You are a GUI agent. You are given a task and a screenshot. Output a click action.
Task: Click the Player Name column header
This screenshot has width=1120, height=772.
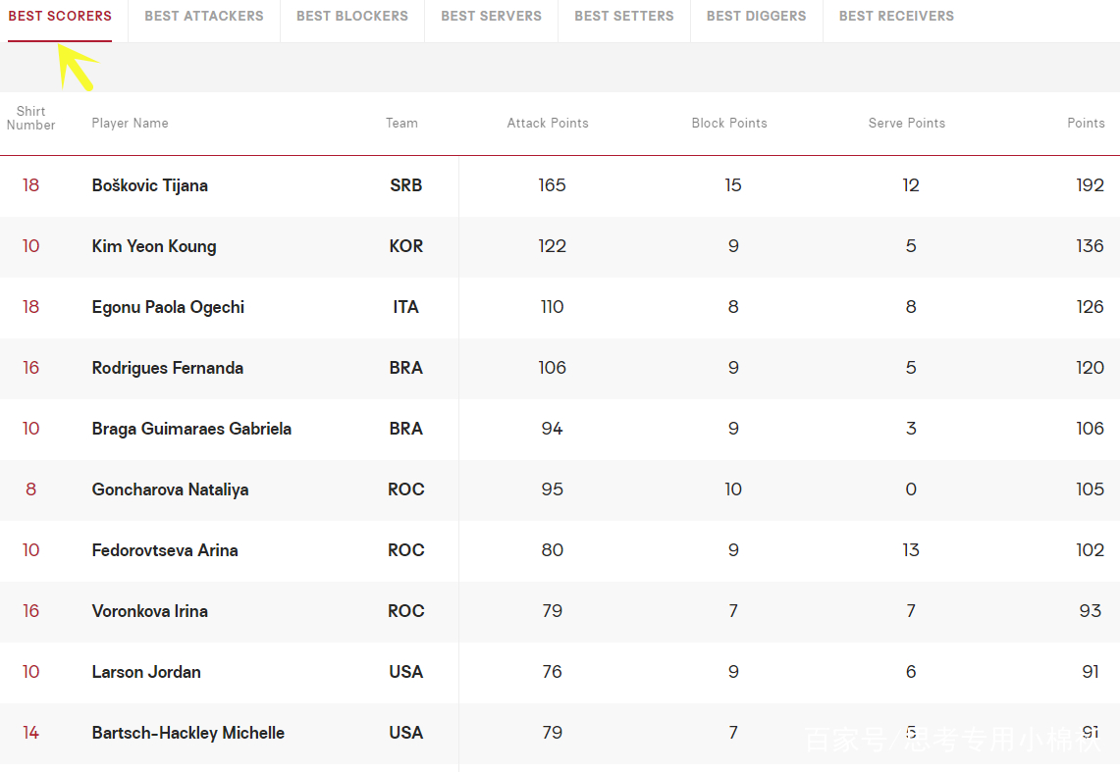click(130, 123)
